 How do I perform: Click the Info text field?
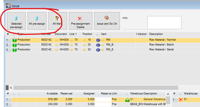point(164,23)
